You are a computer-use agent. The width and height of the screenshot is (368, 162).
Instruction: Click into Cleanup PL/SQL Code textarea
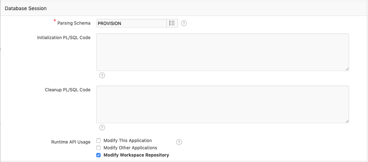(x=222, y=104)
